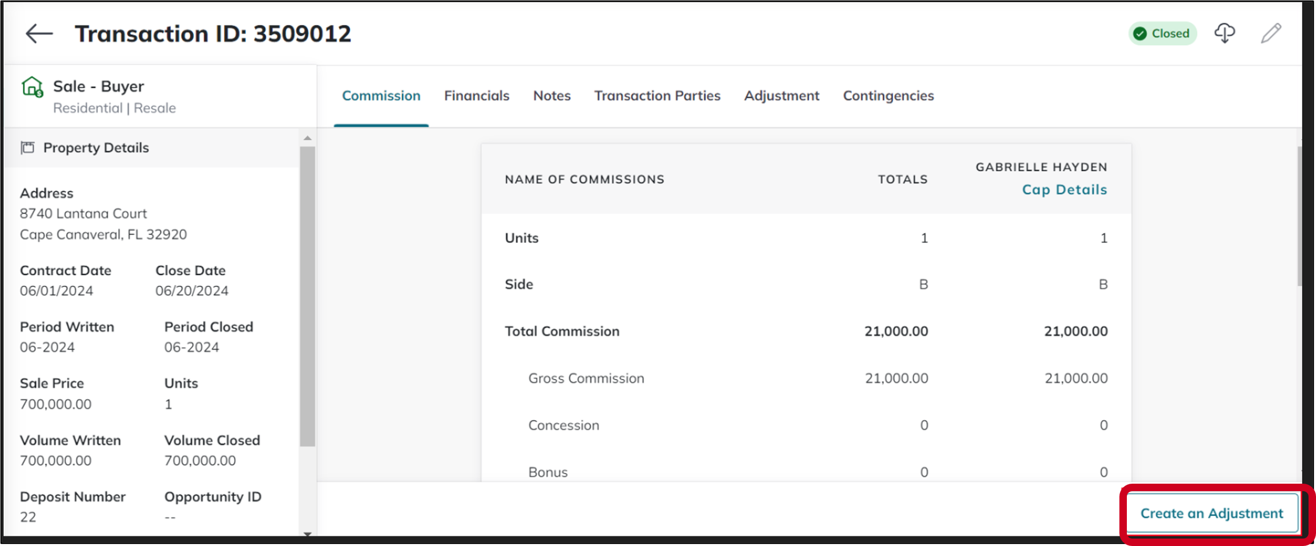Open Cap Details for Gabrielle Hayden
The height and width of the screenshot is (546, 1316).
[x=1064, y=190]
